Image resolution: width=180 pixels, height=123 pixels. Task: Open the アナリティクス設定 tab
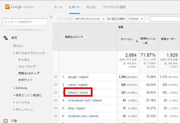[x=114, y=7]
